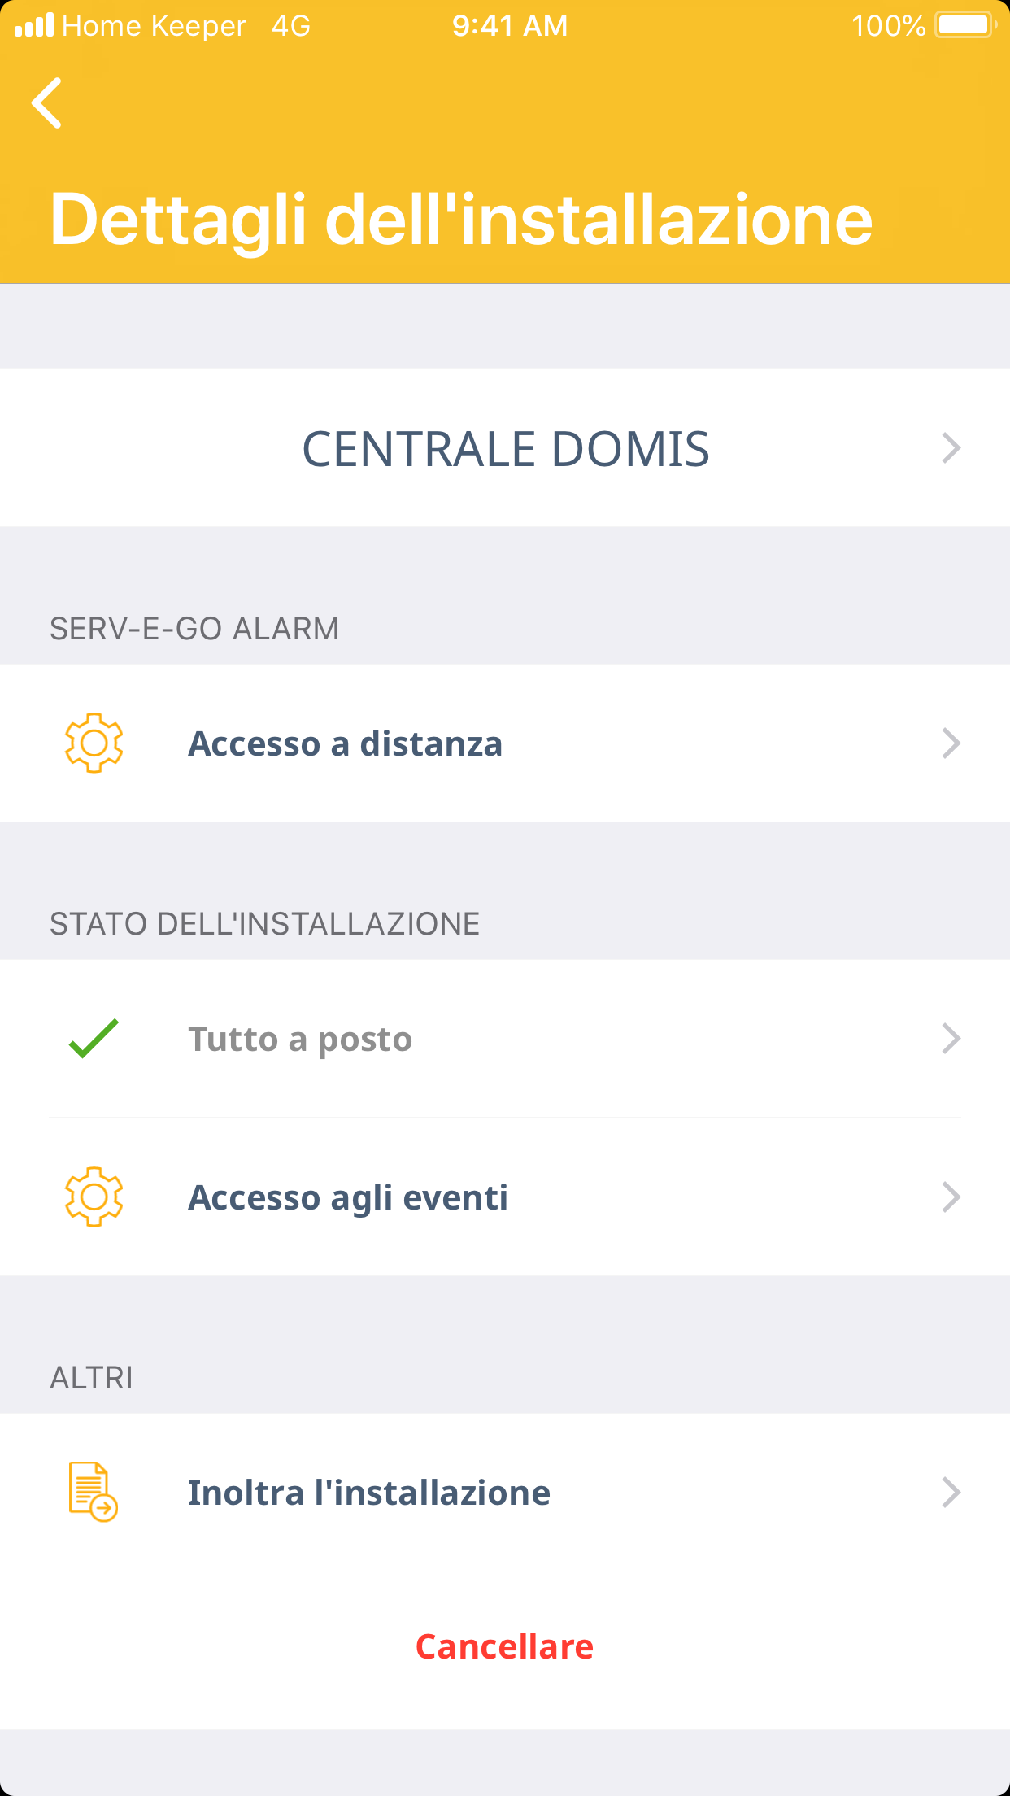Tap the battery icon in status bar
The width and height of the screenshot is (1010, 1796).
tap(965, 25)
